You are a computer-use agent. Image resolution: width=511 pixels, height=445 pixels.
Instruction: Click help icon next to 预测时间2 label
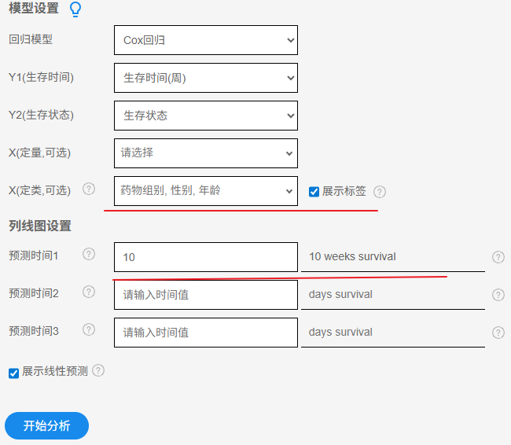89,292
